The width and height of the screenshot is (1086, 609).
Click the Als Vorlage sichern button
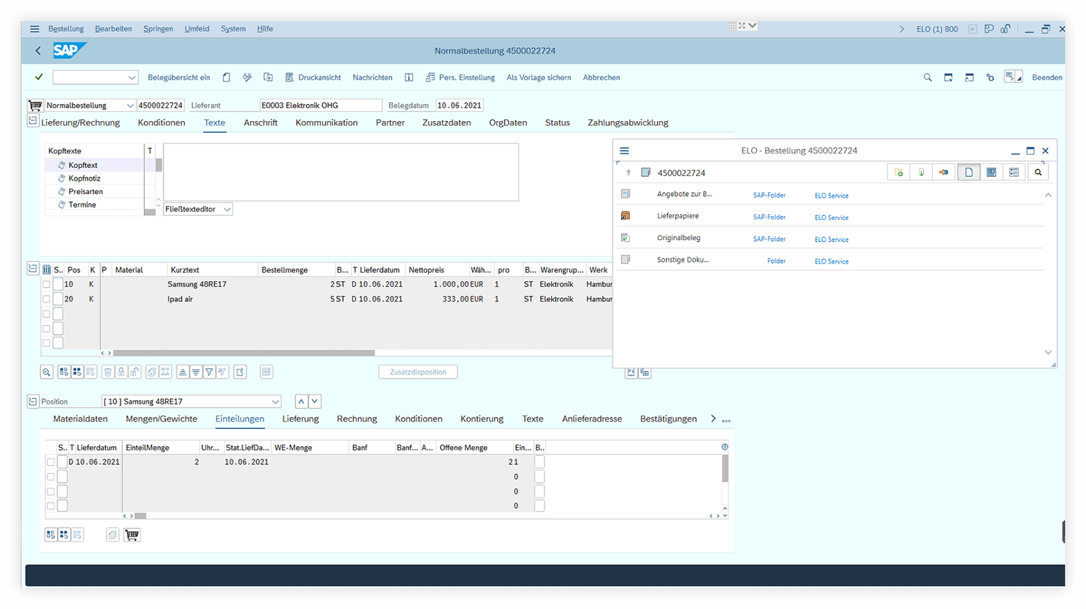pos(538,77)
